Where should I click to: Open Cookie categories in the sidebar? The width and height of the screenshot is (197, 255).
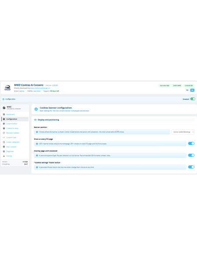pyautogui.click(x=15, y=142)
